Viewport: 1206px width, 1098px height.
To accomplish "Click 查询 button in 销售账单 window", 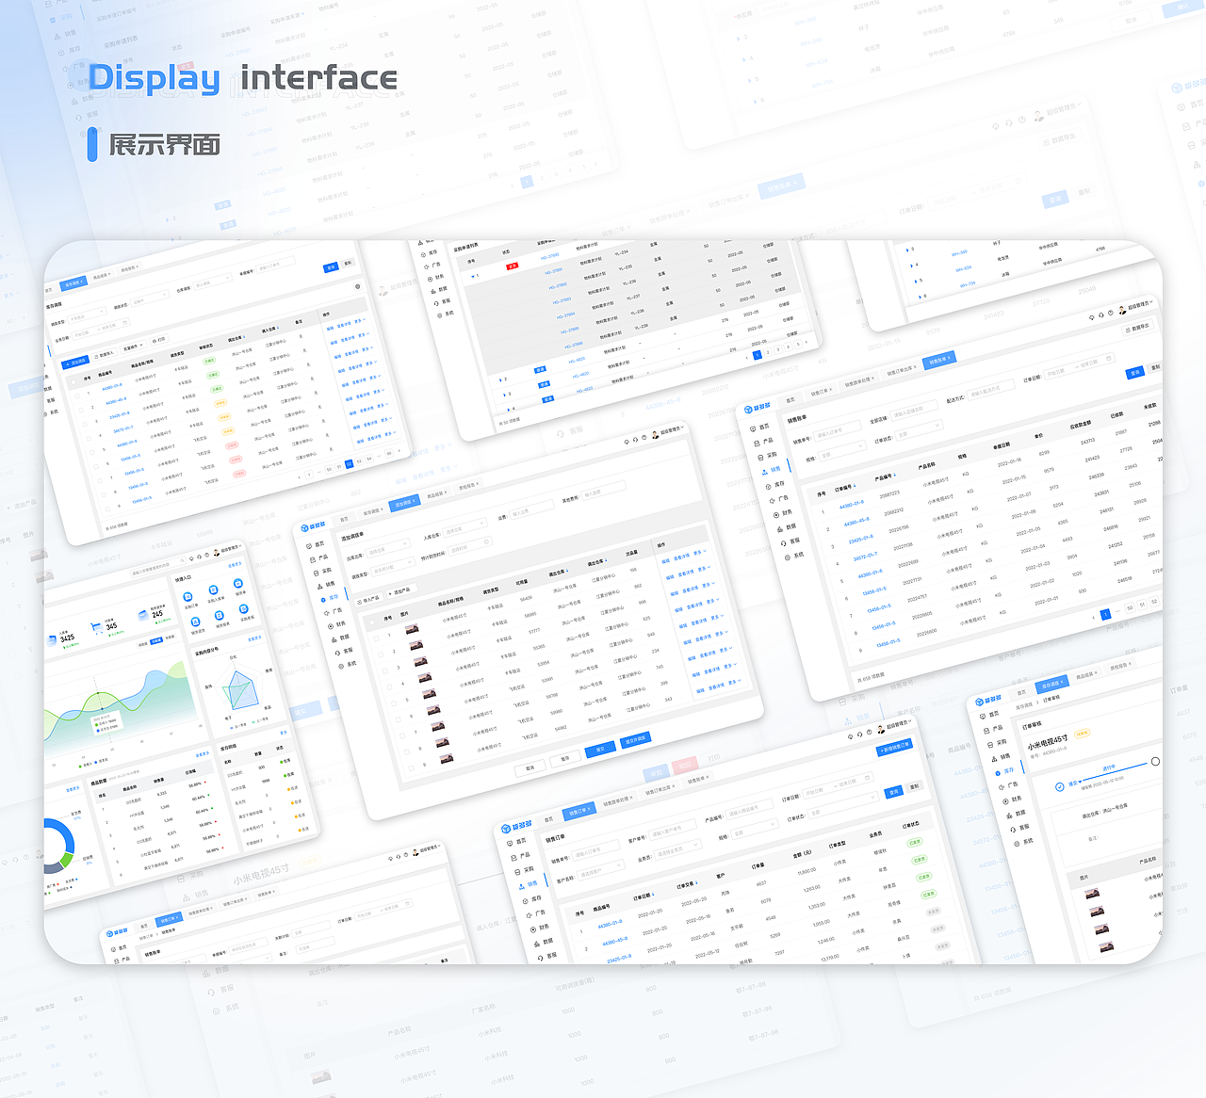I will click(1134, 373).
